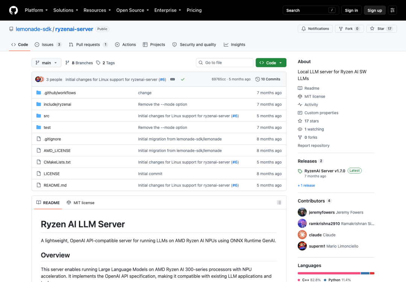This screenshot has height=282, width=406.
Task: Open the Pricing link
Action: [194, 11]
